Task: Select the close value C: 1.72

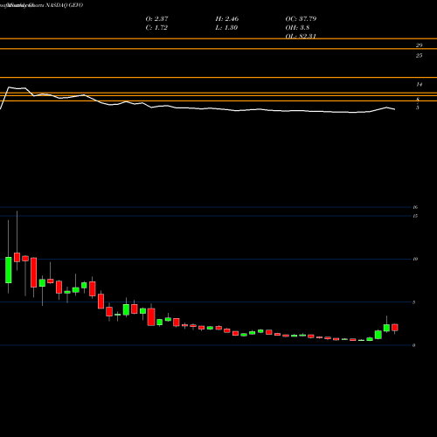Action: 156,28
